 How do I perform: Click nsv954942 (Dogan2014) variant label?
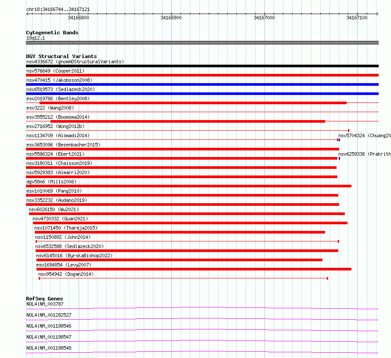point(66,274)
